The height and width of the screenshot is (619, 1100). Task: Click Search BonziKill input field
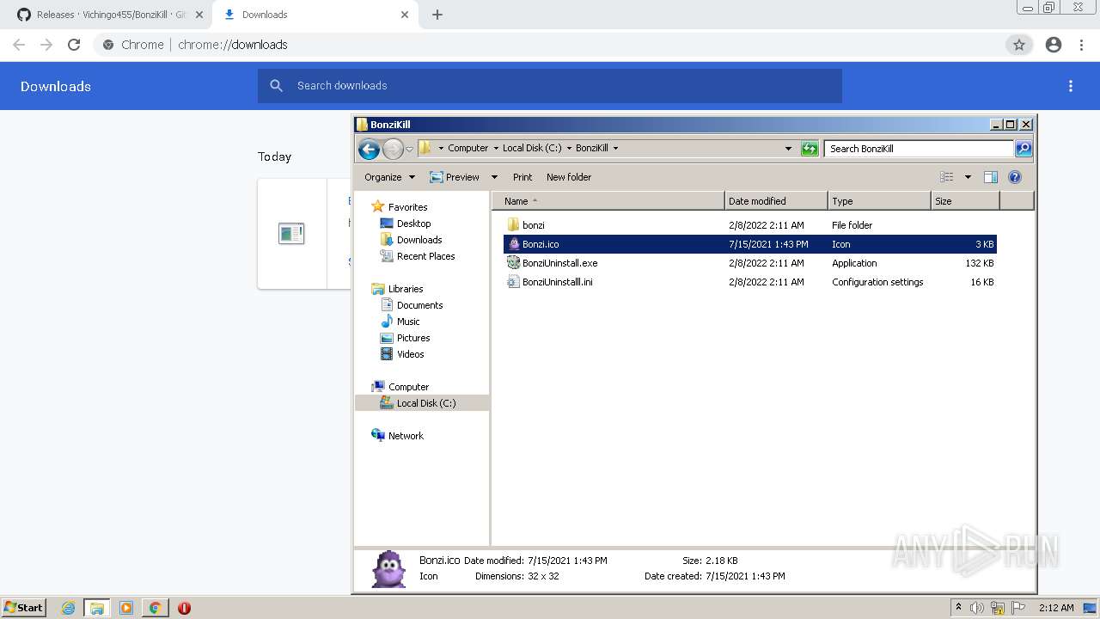(919, 149)
